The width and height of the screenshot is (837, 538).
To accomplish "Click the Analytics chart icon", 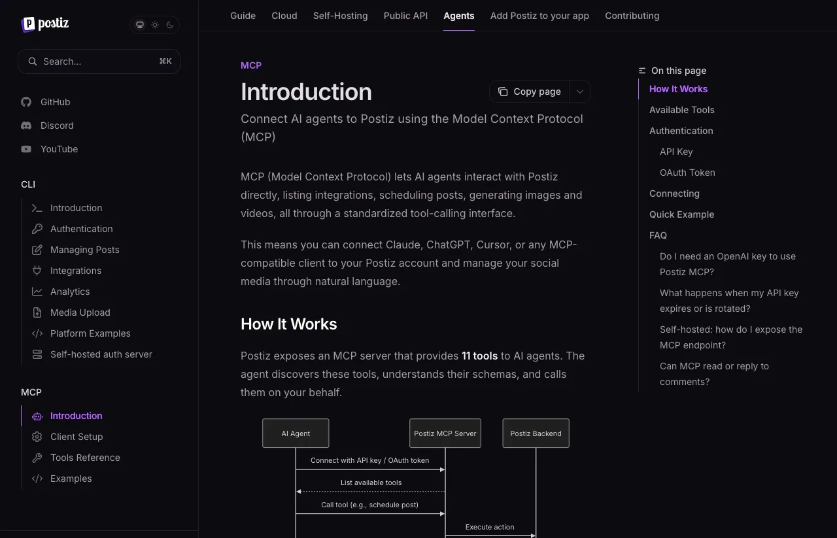I will (37, 292).
